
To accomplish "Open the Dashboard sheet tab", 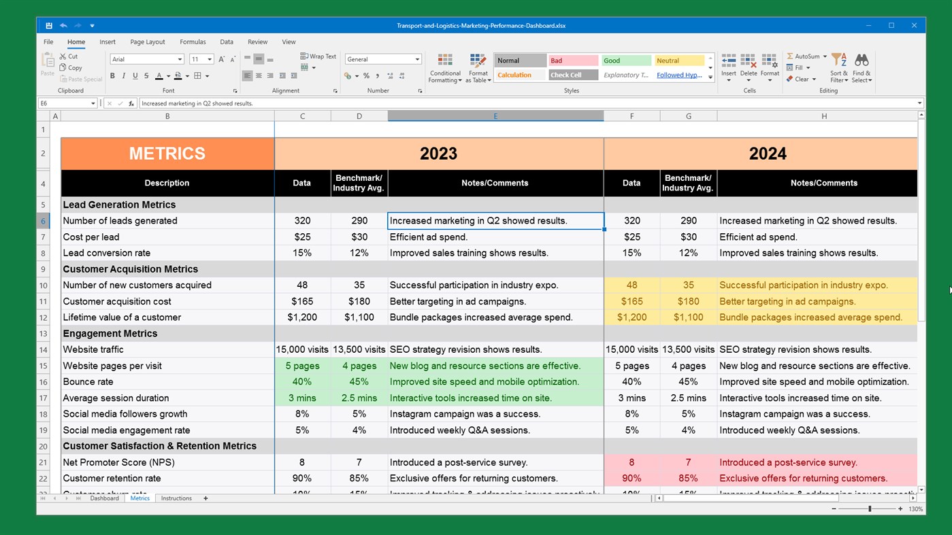I will pos(104,498).
